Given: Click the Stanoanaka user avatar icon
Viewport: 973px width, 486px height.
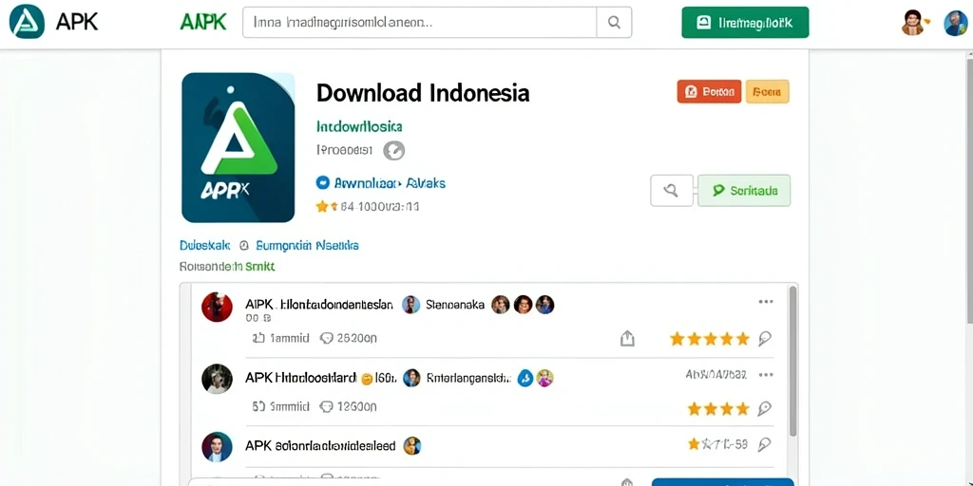Looking at the screenshot, I should pyautogui.click(x=411, y=305).
